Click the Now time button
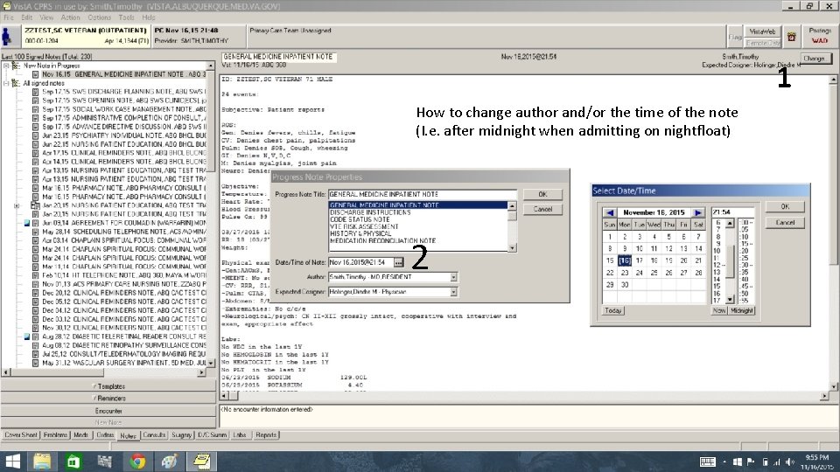 pyautogui.click(x=719, y=310)
